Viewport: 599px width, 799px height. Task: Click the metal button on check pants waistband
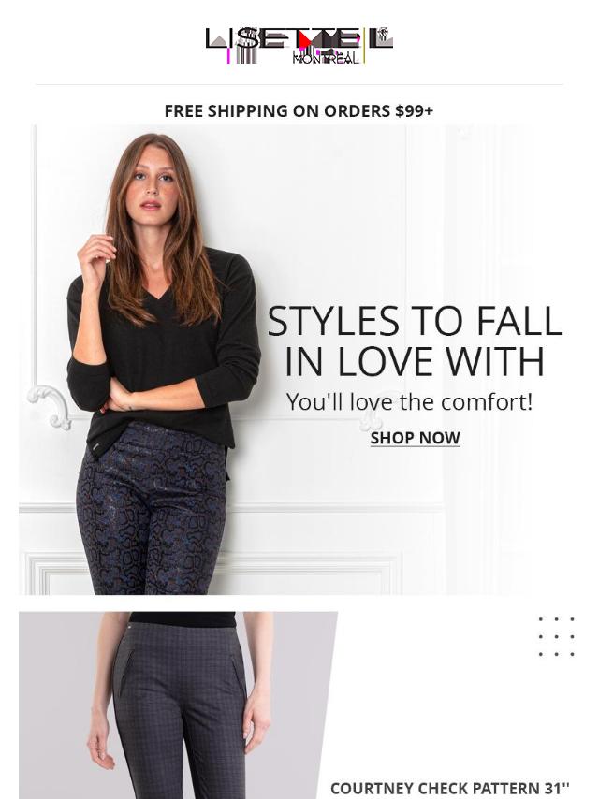click(x=130, y=625)
